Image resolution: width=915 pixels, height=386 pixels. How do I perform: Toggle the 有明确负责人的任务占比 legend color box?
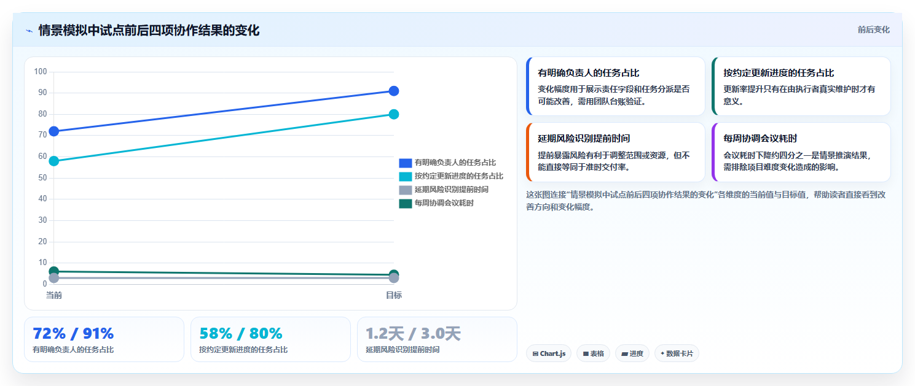tap(405, 163)
